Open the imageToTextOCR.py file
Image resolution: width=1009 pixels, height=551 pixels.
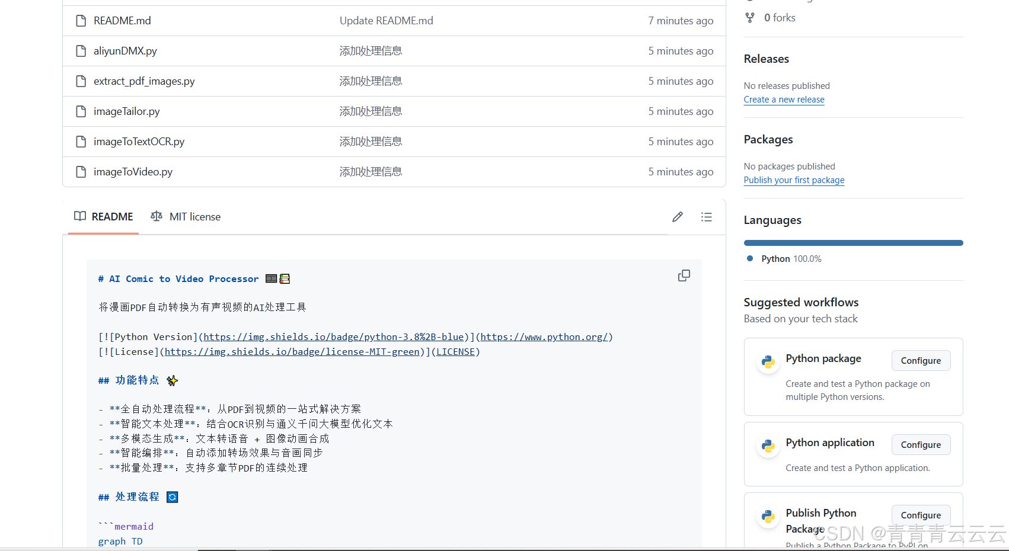[139, 142]
